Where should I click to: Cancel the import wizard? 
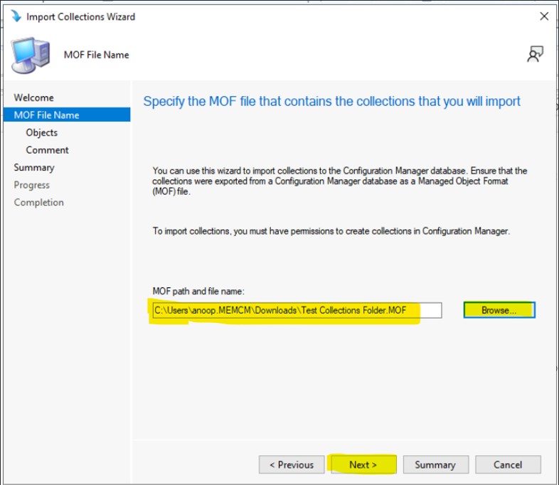508,464
